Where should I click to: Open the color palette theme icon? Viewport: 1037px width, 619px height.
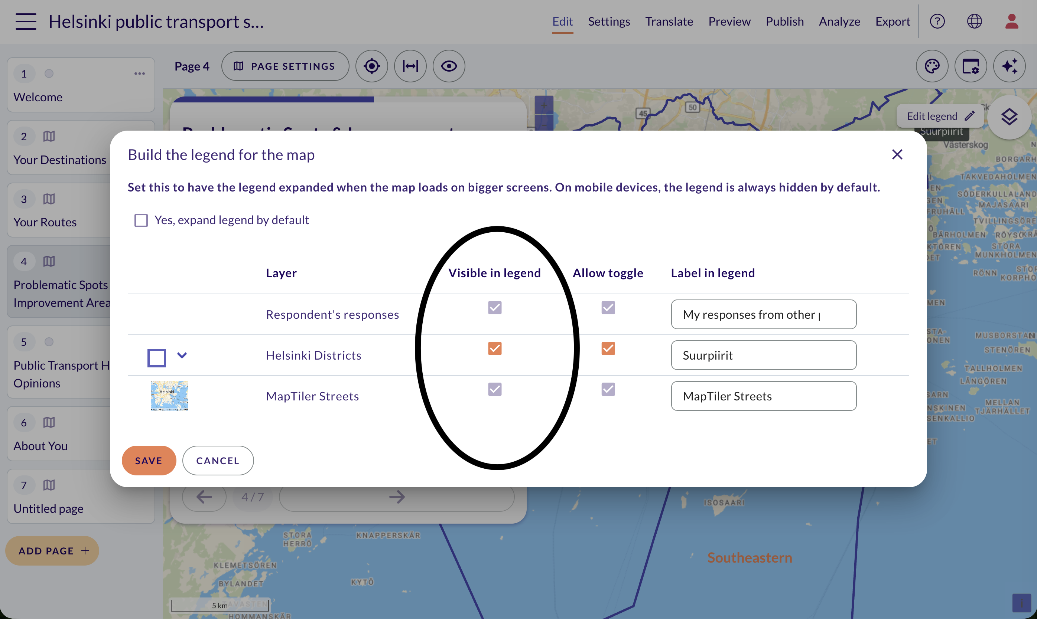coord(932,66)
